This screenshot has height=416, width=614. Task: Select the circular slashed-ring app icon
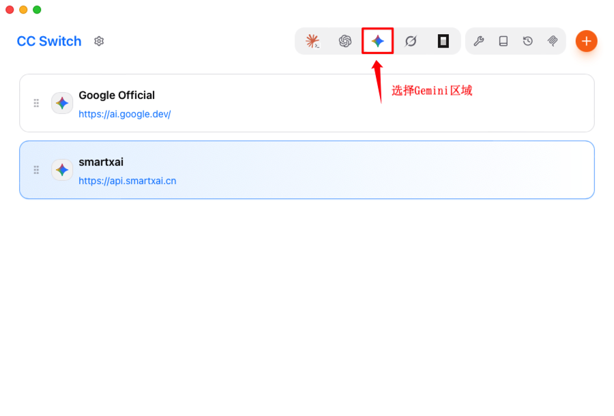point(411,41)
